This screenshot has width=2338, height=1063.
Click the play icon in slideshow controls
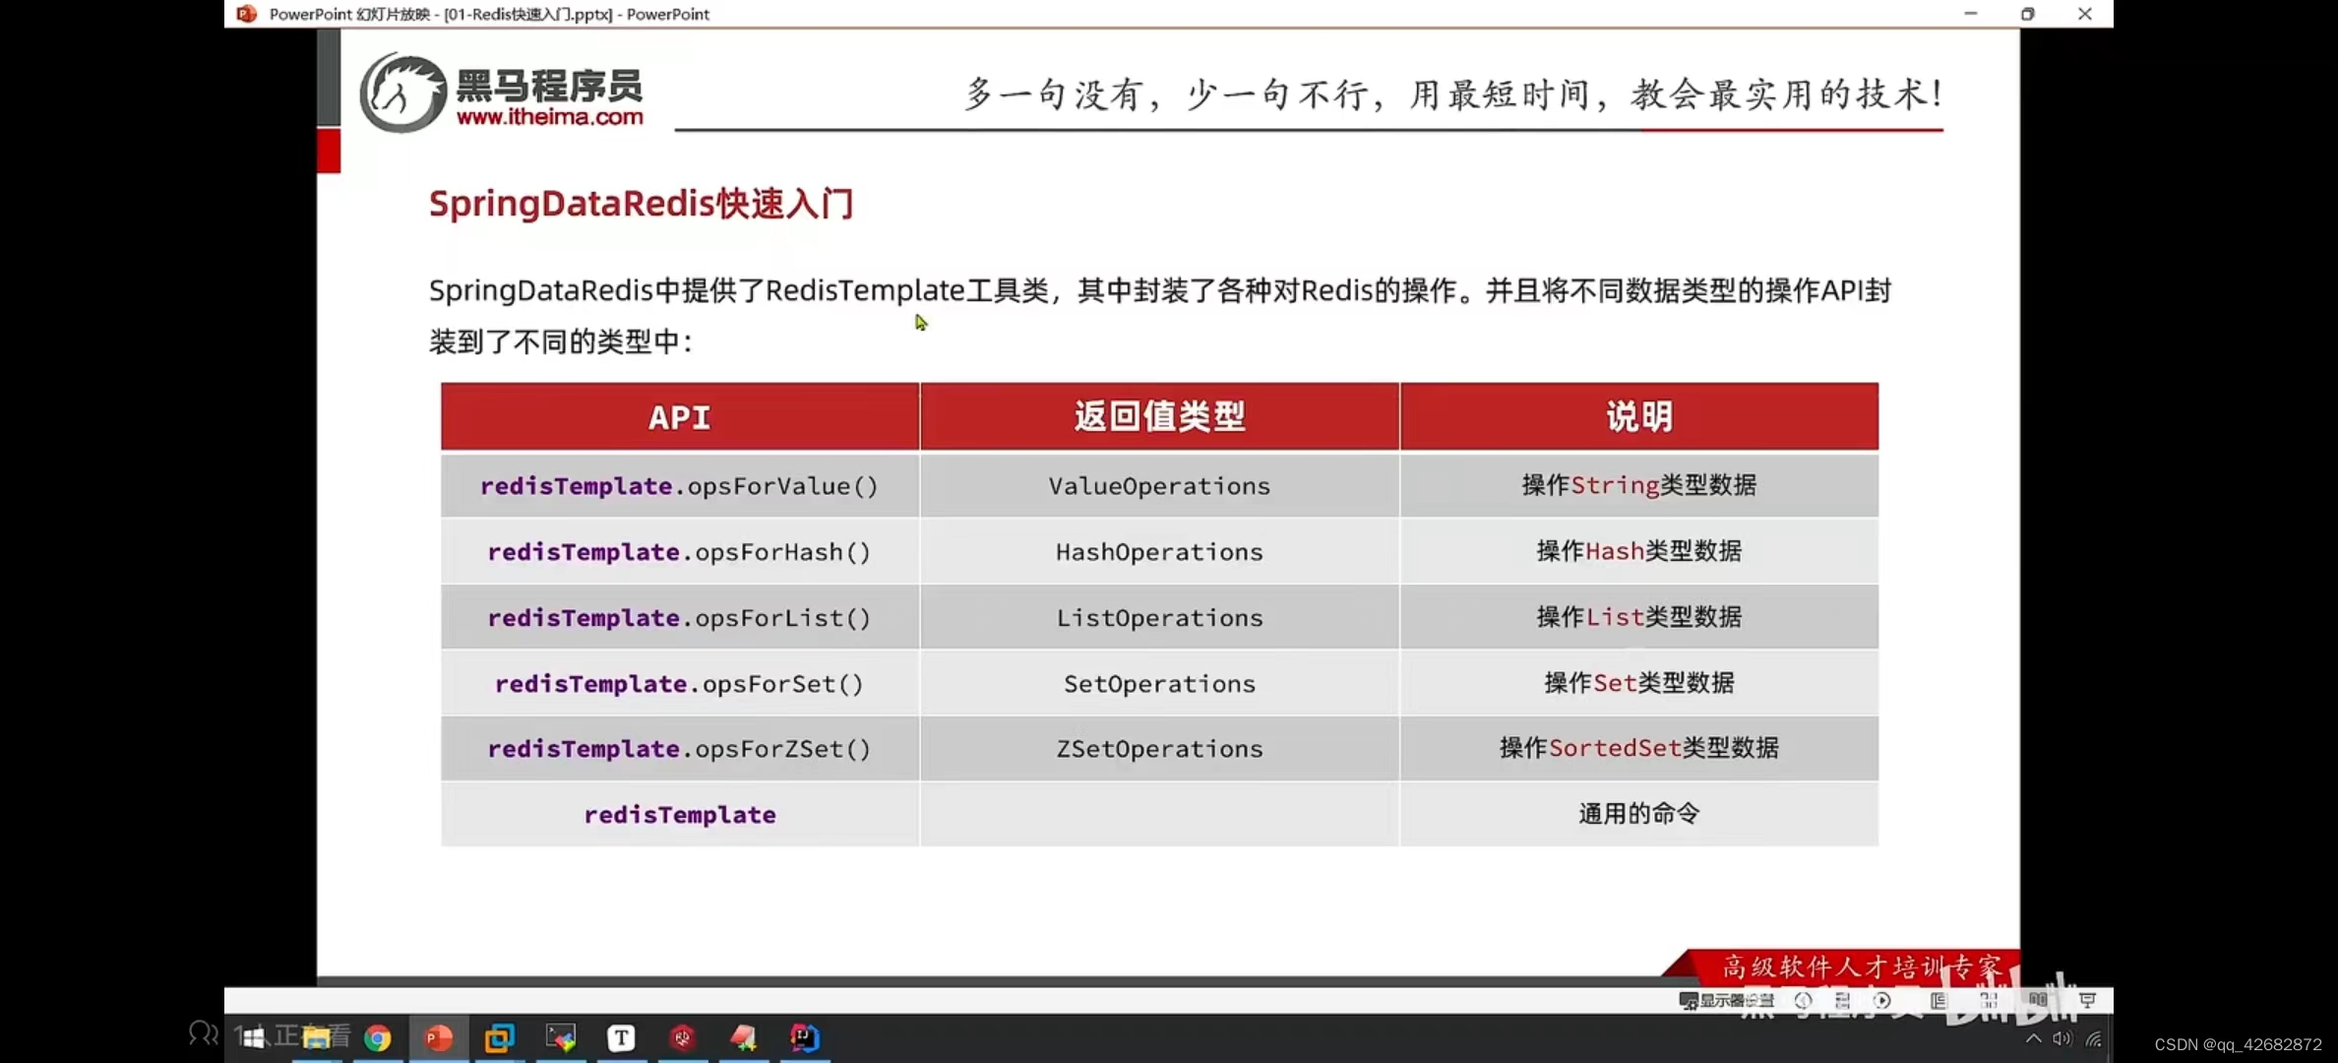[1882, 1000]
